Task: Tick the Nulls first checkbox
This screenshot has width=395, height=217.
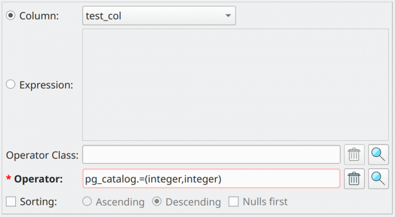Action: click(x=233, y=202)
